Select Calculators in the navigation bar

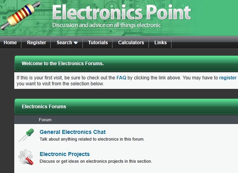tap(131, 43)
